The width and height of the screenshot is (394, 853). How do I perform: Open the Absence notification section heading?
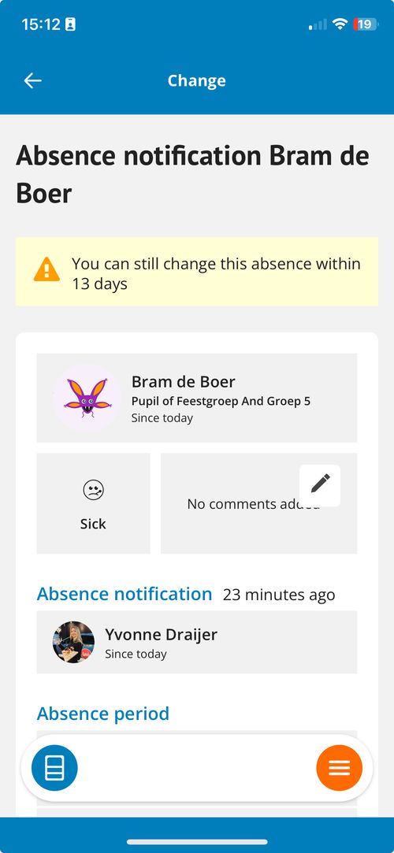tap(124, 594)
